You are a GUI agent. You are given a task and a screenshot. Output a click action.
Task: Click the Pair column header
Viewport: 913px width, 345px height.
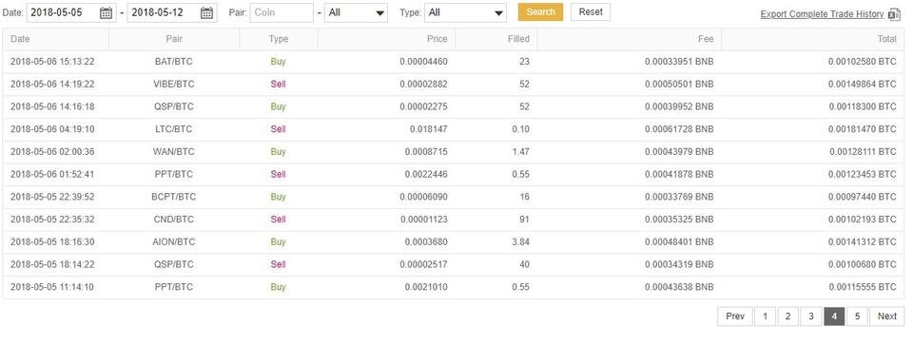point(174,39)
